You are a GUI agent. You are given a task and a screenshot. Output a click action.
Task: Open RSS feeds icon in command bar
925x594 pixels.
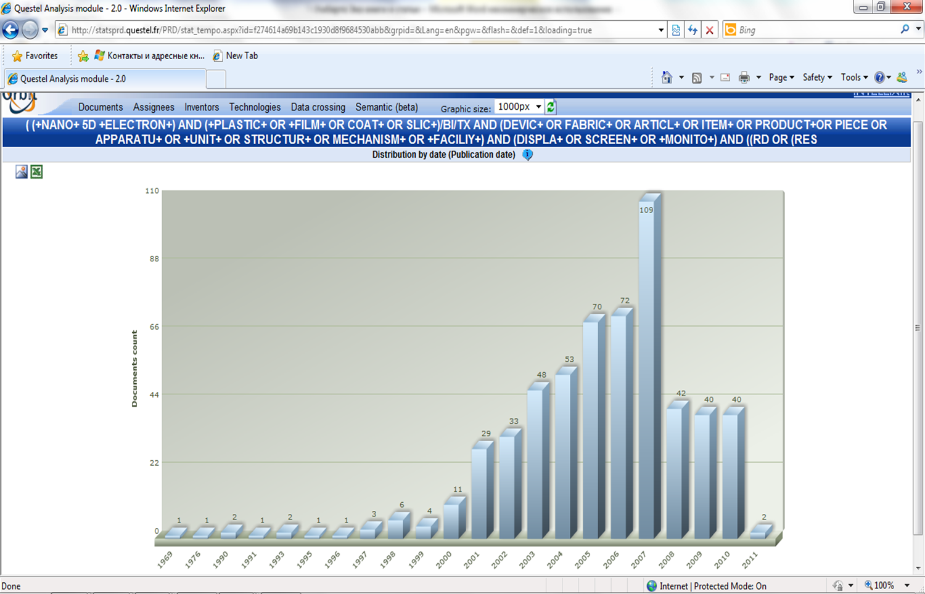pos(697,78)
